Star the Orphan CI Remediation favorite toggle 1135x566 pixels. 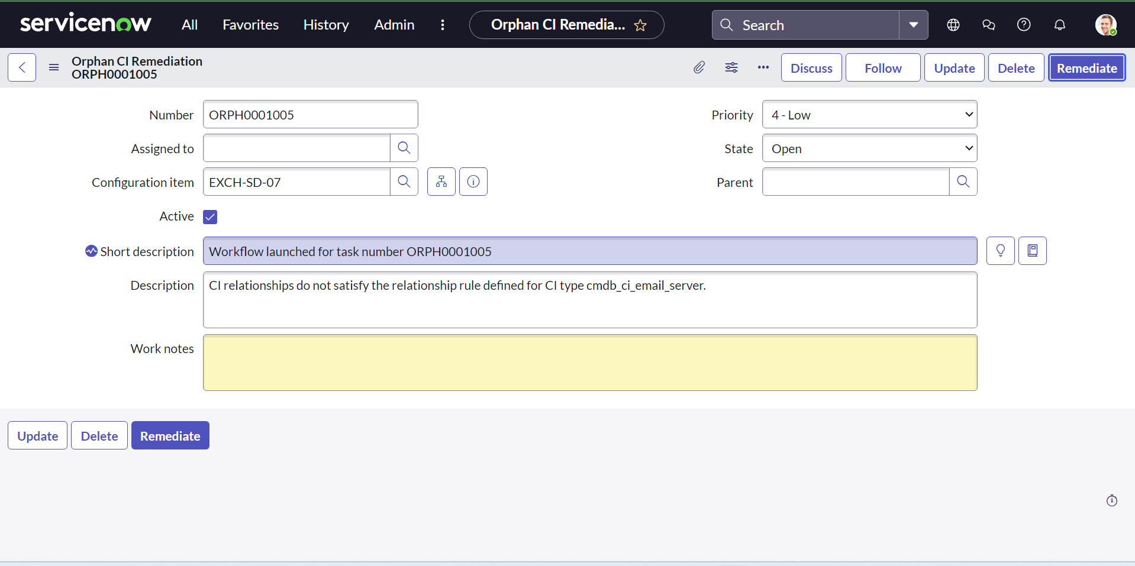[641, 25]
